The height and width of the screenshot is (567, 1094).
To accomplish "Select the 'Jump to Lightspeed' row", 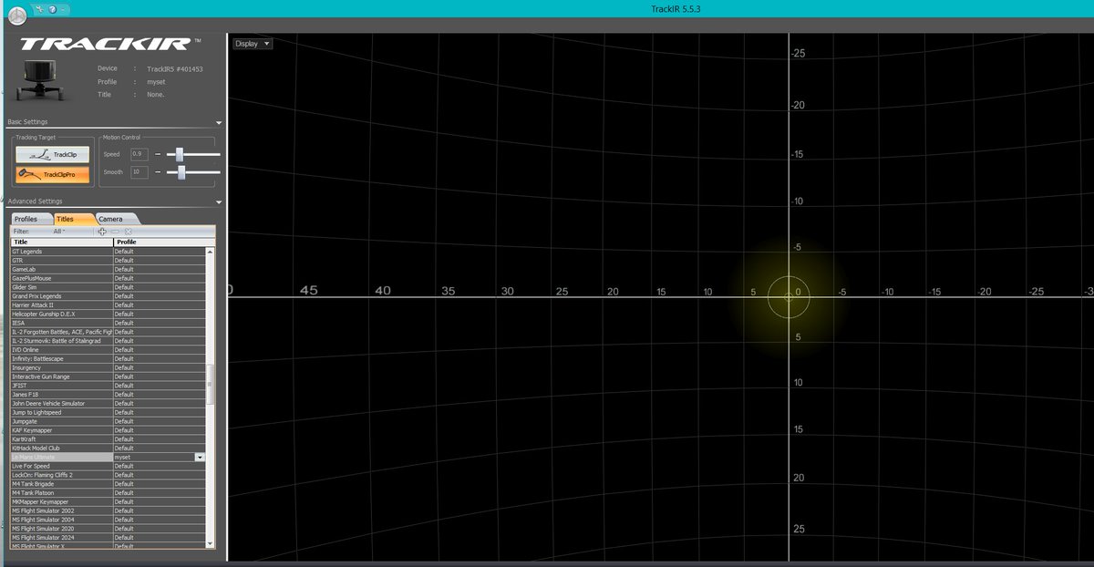I will (108, 412).
